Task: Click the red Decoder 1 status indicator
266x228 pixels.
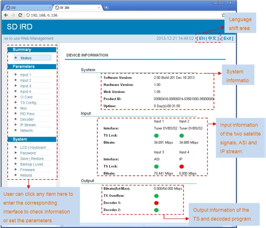Action: [x=156, y=203]
